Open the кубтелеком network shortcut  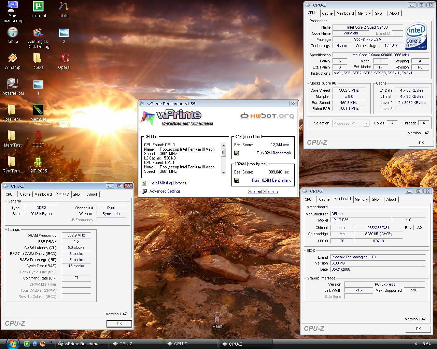point(13,87)
